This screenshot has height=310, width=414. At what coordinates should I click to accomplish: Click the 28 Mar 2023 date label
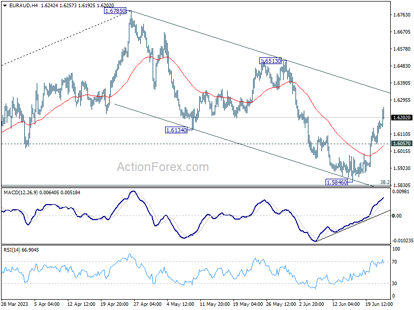pyautogui.click(x=15, y=304)
